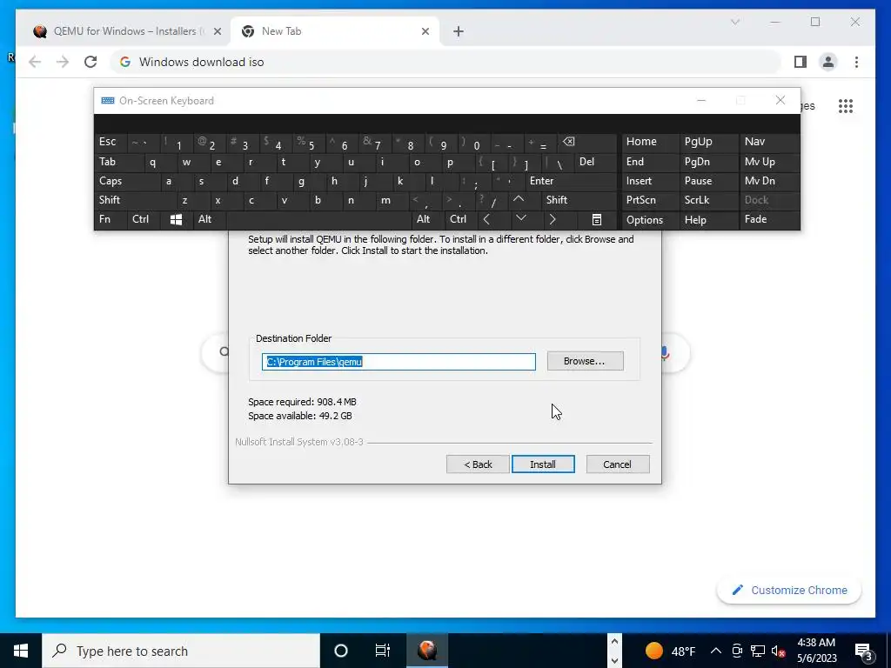The width and height of the screenshot is (891, 668).
Task: Tap the space bar on On-Screen Keyboard
Action: (x=318, y=219)
